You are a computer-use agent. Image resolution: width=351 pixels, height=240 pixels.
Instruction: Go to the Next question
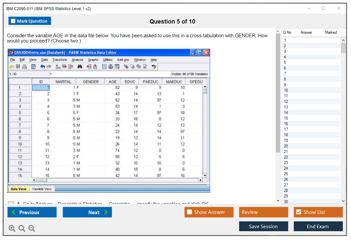pyautogui.click(x=87, y=212)
